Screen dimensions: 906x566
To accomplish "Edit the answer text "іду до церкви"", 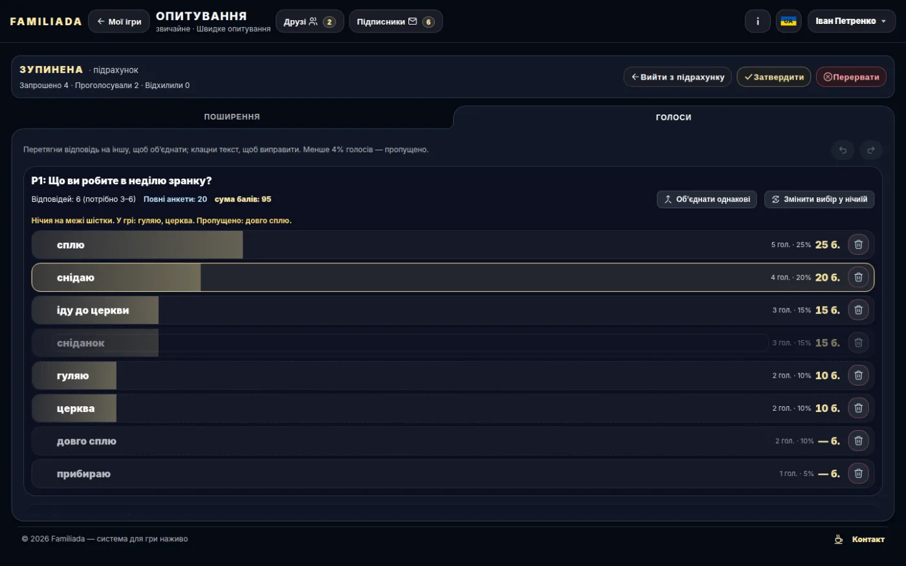I will pos(93,310).
